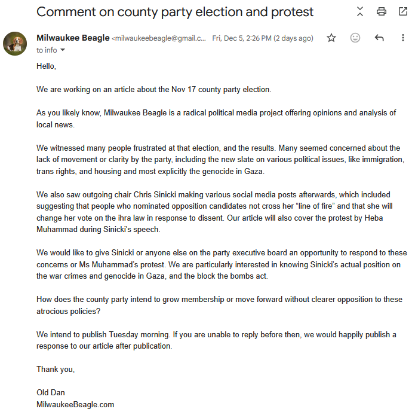Click the beagle profile avatar picture
The height and width of the screenshot is (418, 412).
(15, 44)
